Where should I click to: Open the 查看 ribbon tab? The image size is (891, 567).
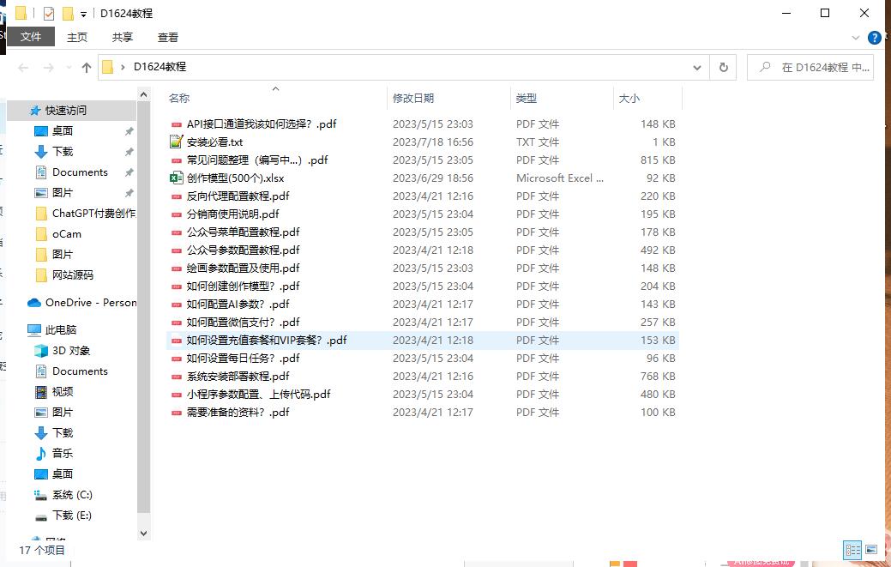167,38
